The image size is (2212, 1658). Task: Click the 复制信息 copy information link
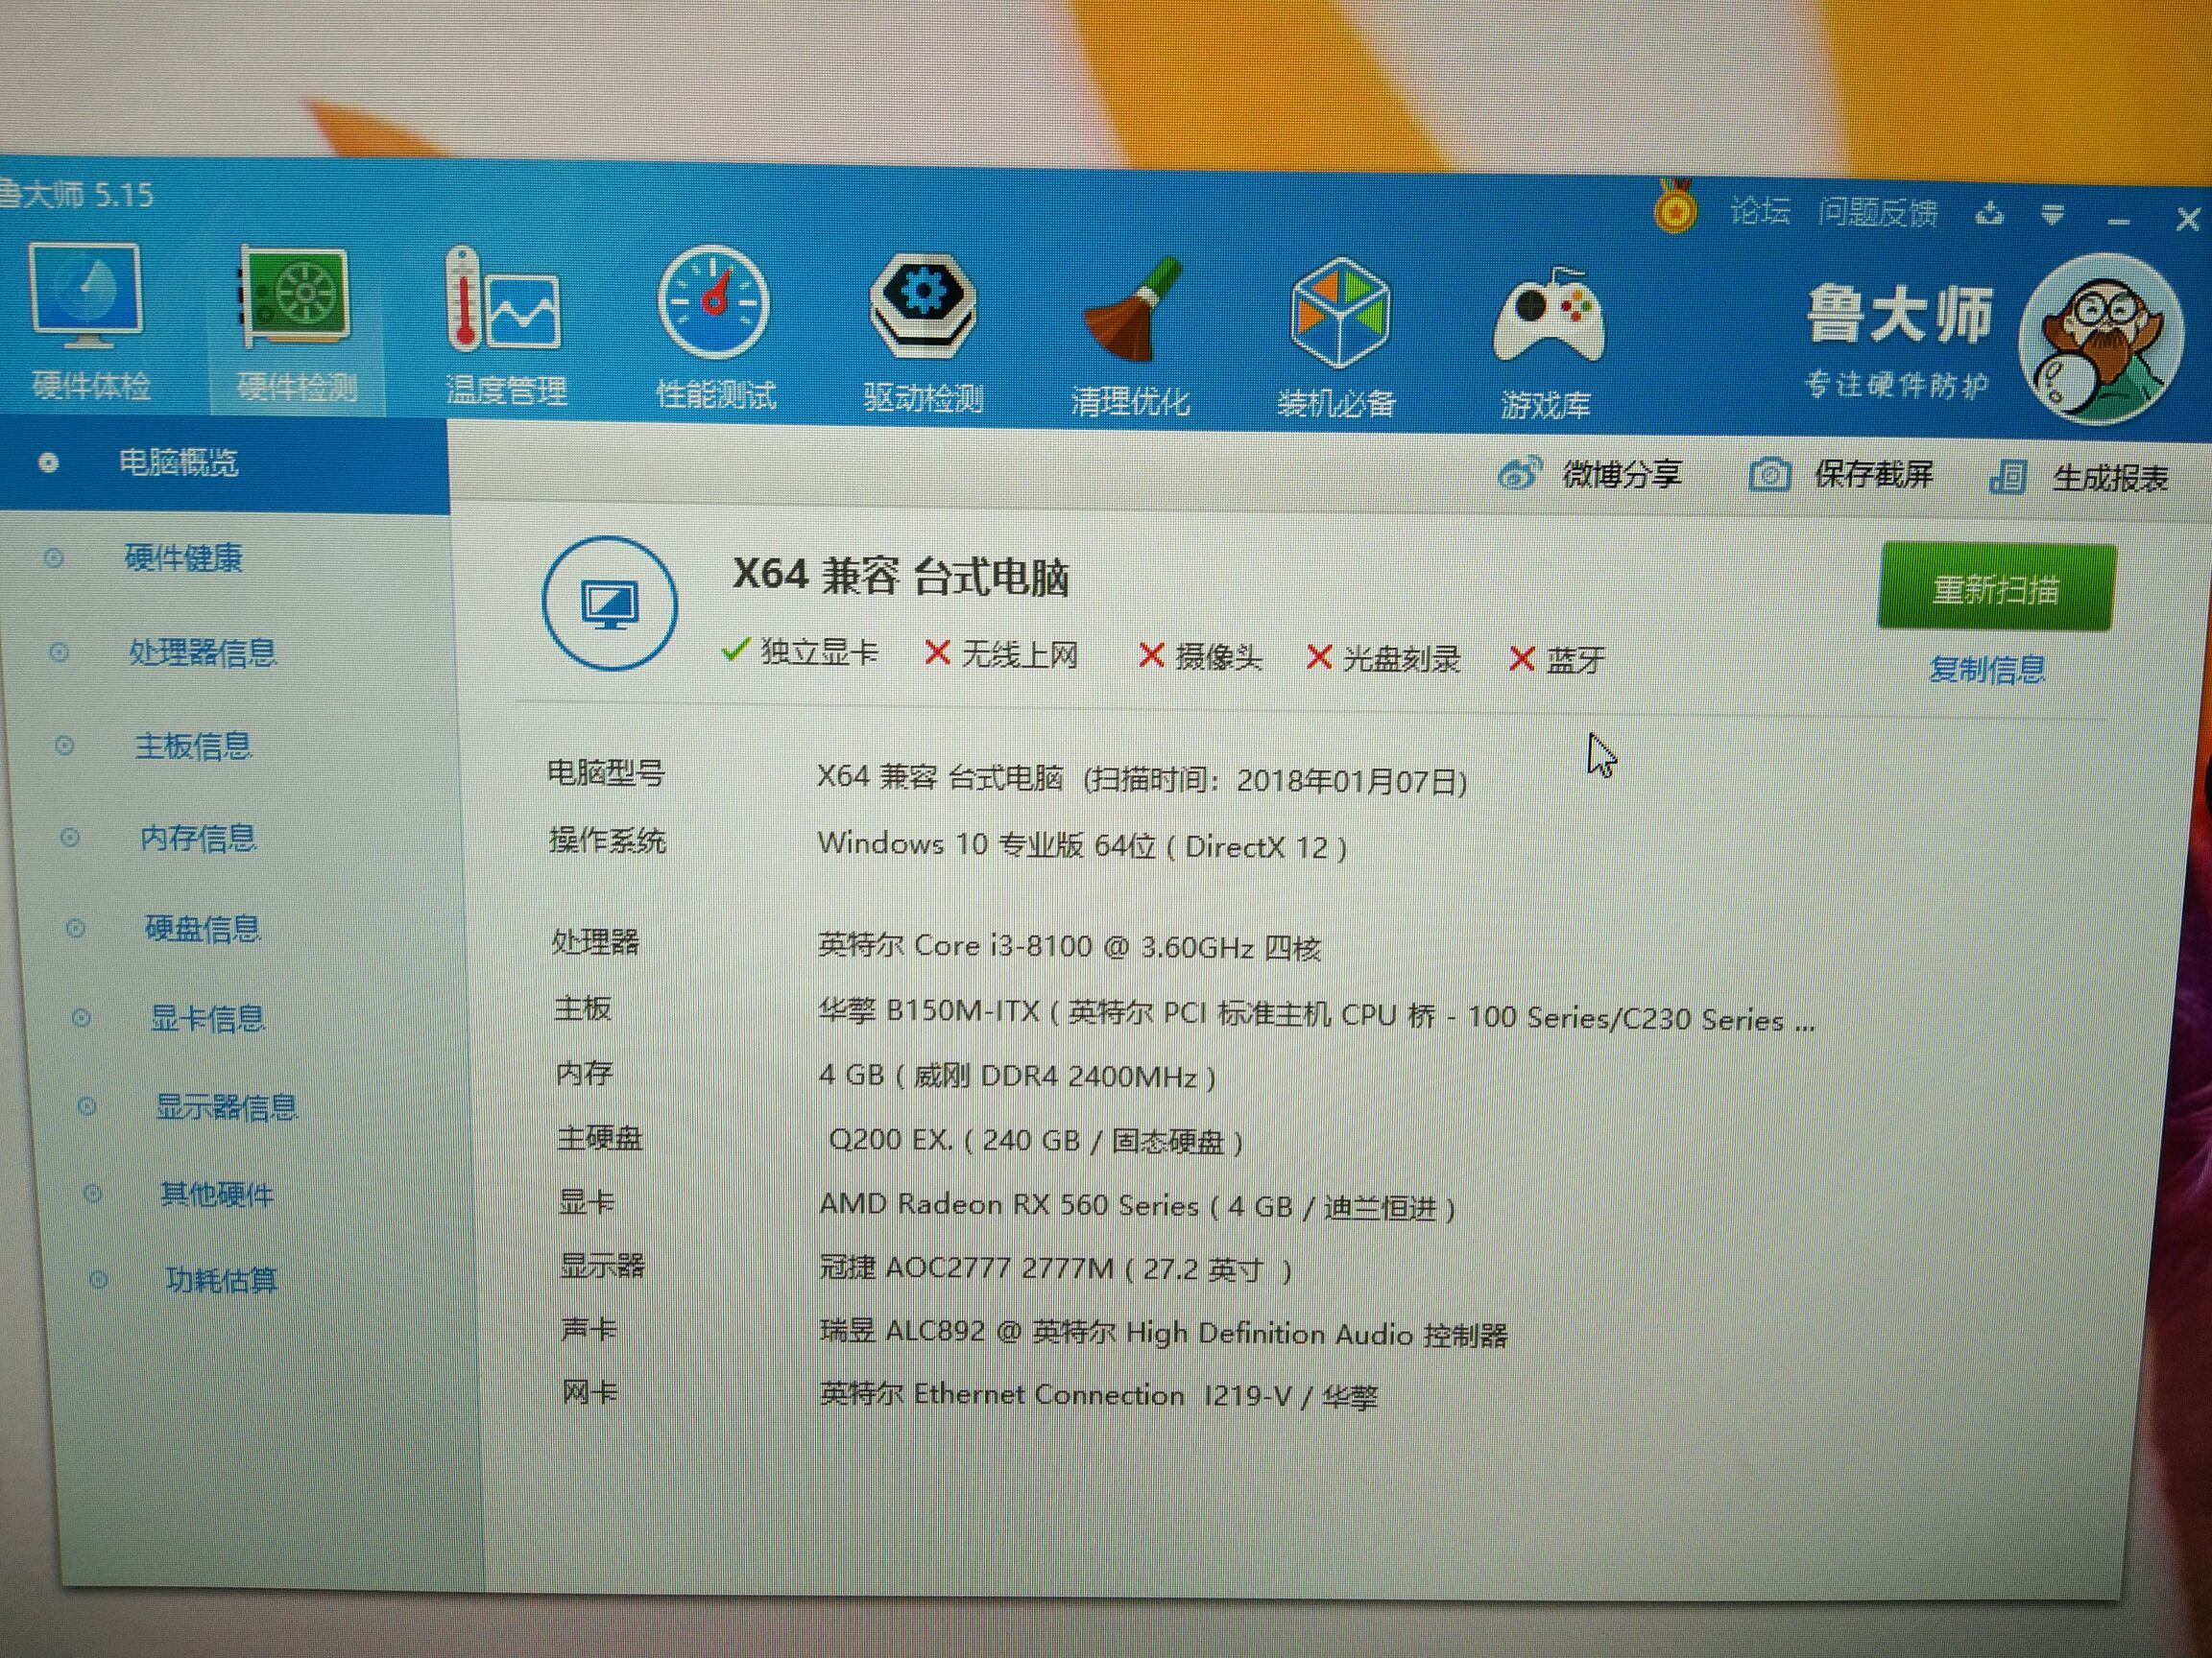pyautogui.click(x=1985, y=670)
